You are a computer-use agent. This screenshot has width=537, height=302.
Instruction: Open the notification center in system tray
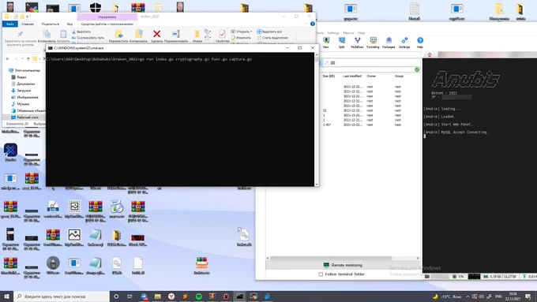529,296
